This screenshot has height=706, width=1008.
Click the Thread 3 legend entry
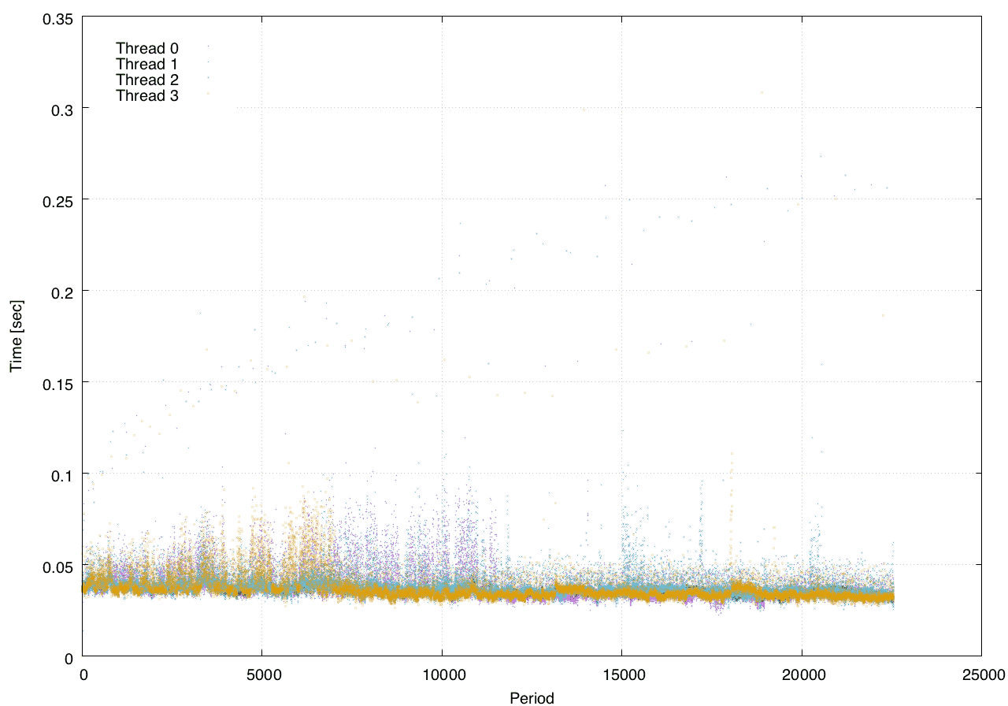pyautogui.click(x=147, y=95)
